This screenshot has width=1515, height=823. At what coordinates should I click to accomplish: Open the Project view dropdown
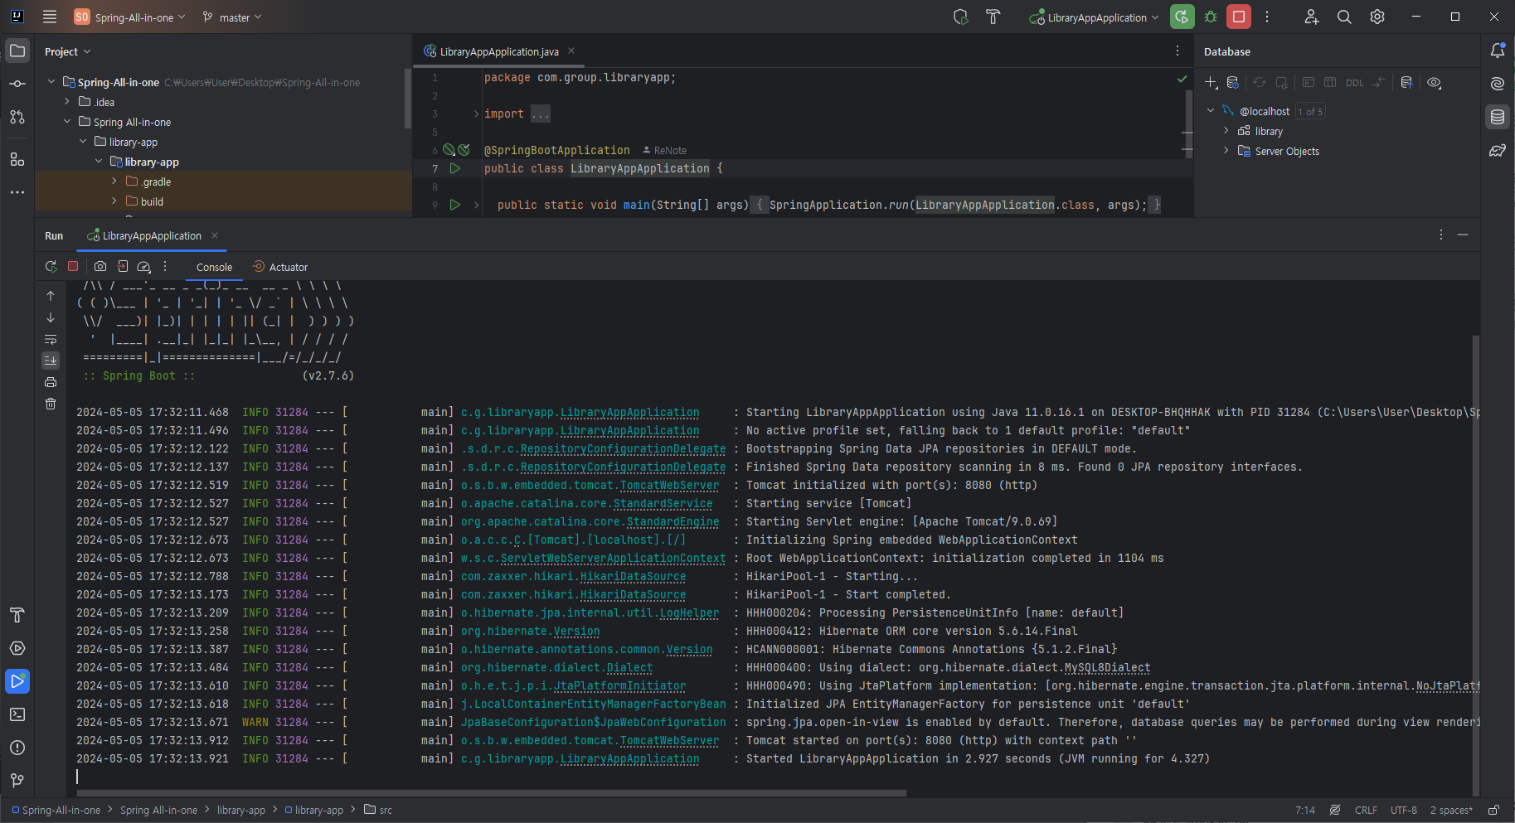(67, 51)
